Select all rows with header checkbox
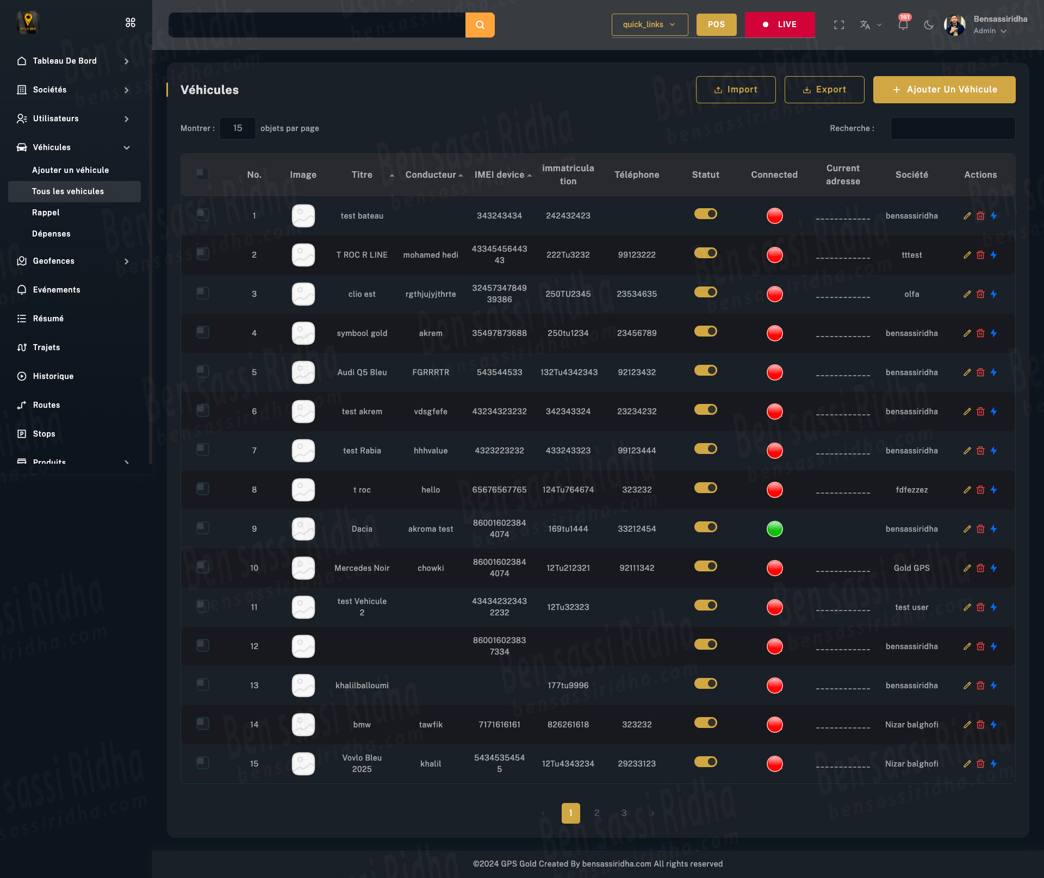Viewport: 1044px width, 878px height. coord(202,174)
